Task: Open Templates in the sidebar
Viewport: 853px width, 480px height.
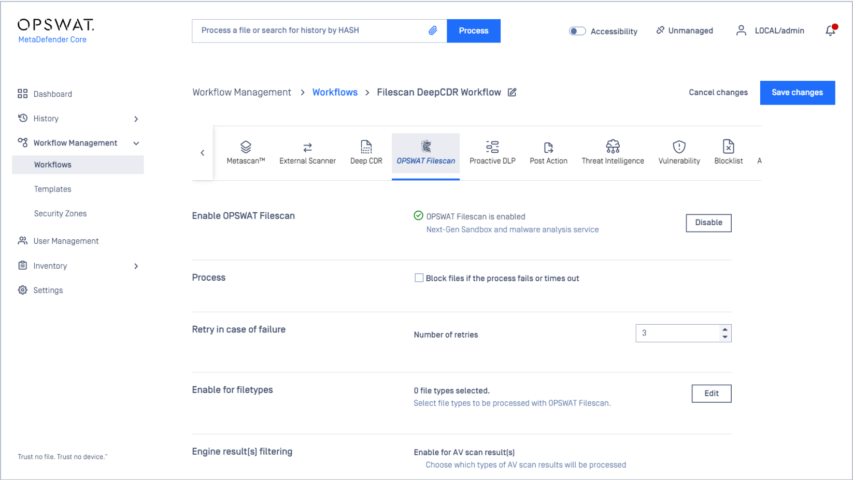Action: pos(53,189)
